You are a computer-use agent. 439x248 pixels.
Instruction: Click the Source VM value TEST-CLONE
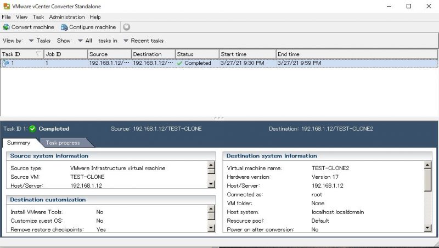[87, 177]
